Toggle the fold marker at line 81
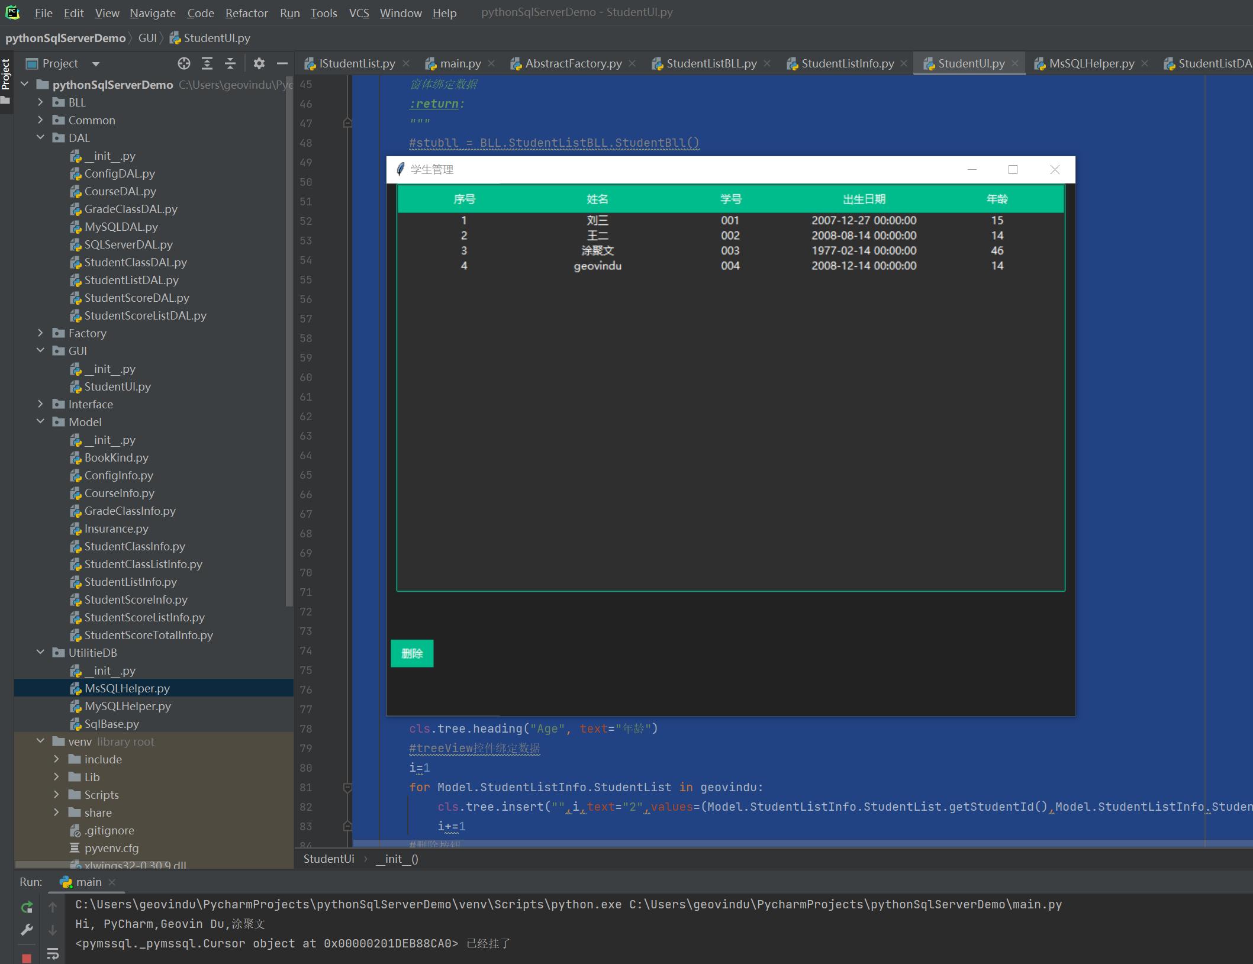1253x964 pixels. pos(348,788)
